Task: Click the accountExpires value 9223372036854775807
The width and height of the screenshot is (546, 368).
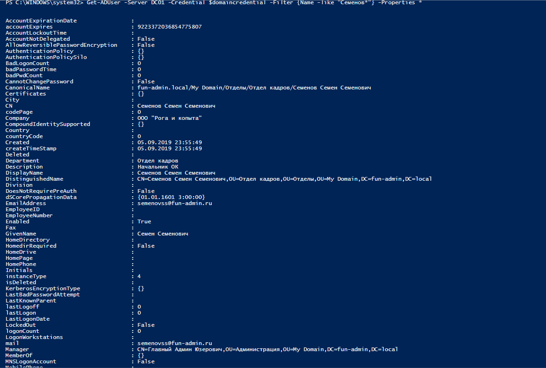Action: click(170, 27)
